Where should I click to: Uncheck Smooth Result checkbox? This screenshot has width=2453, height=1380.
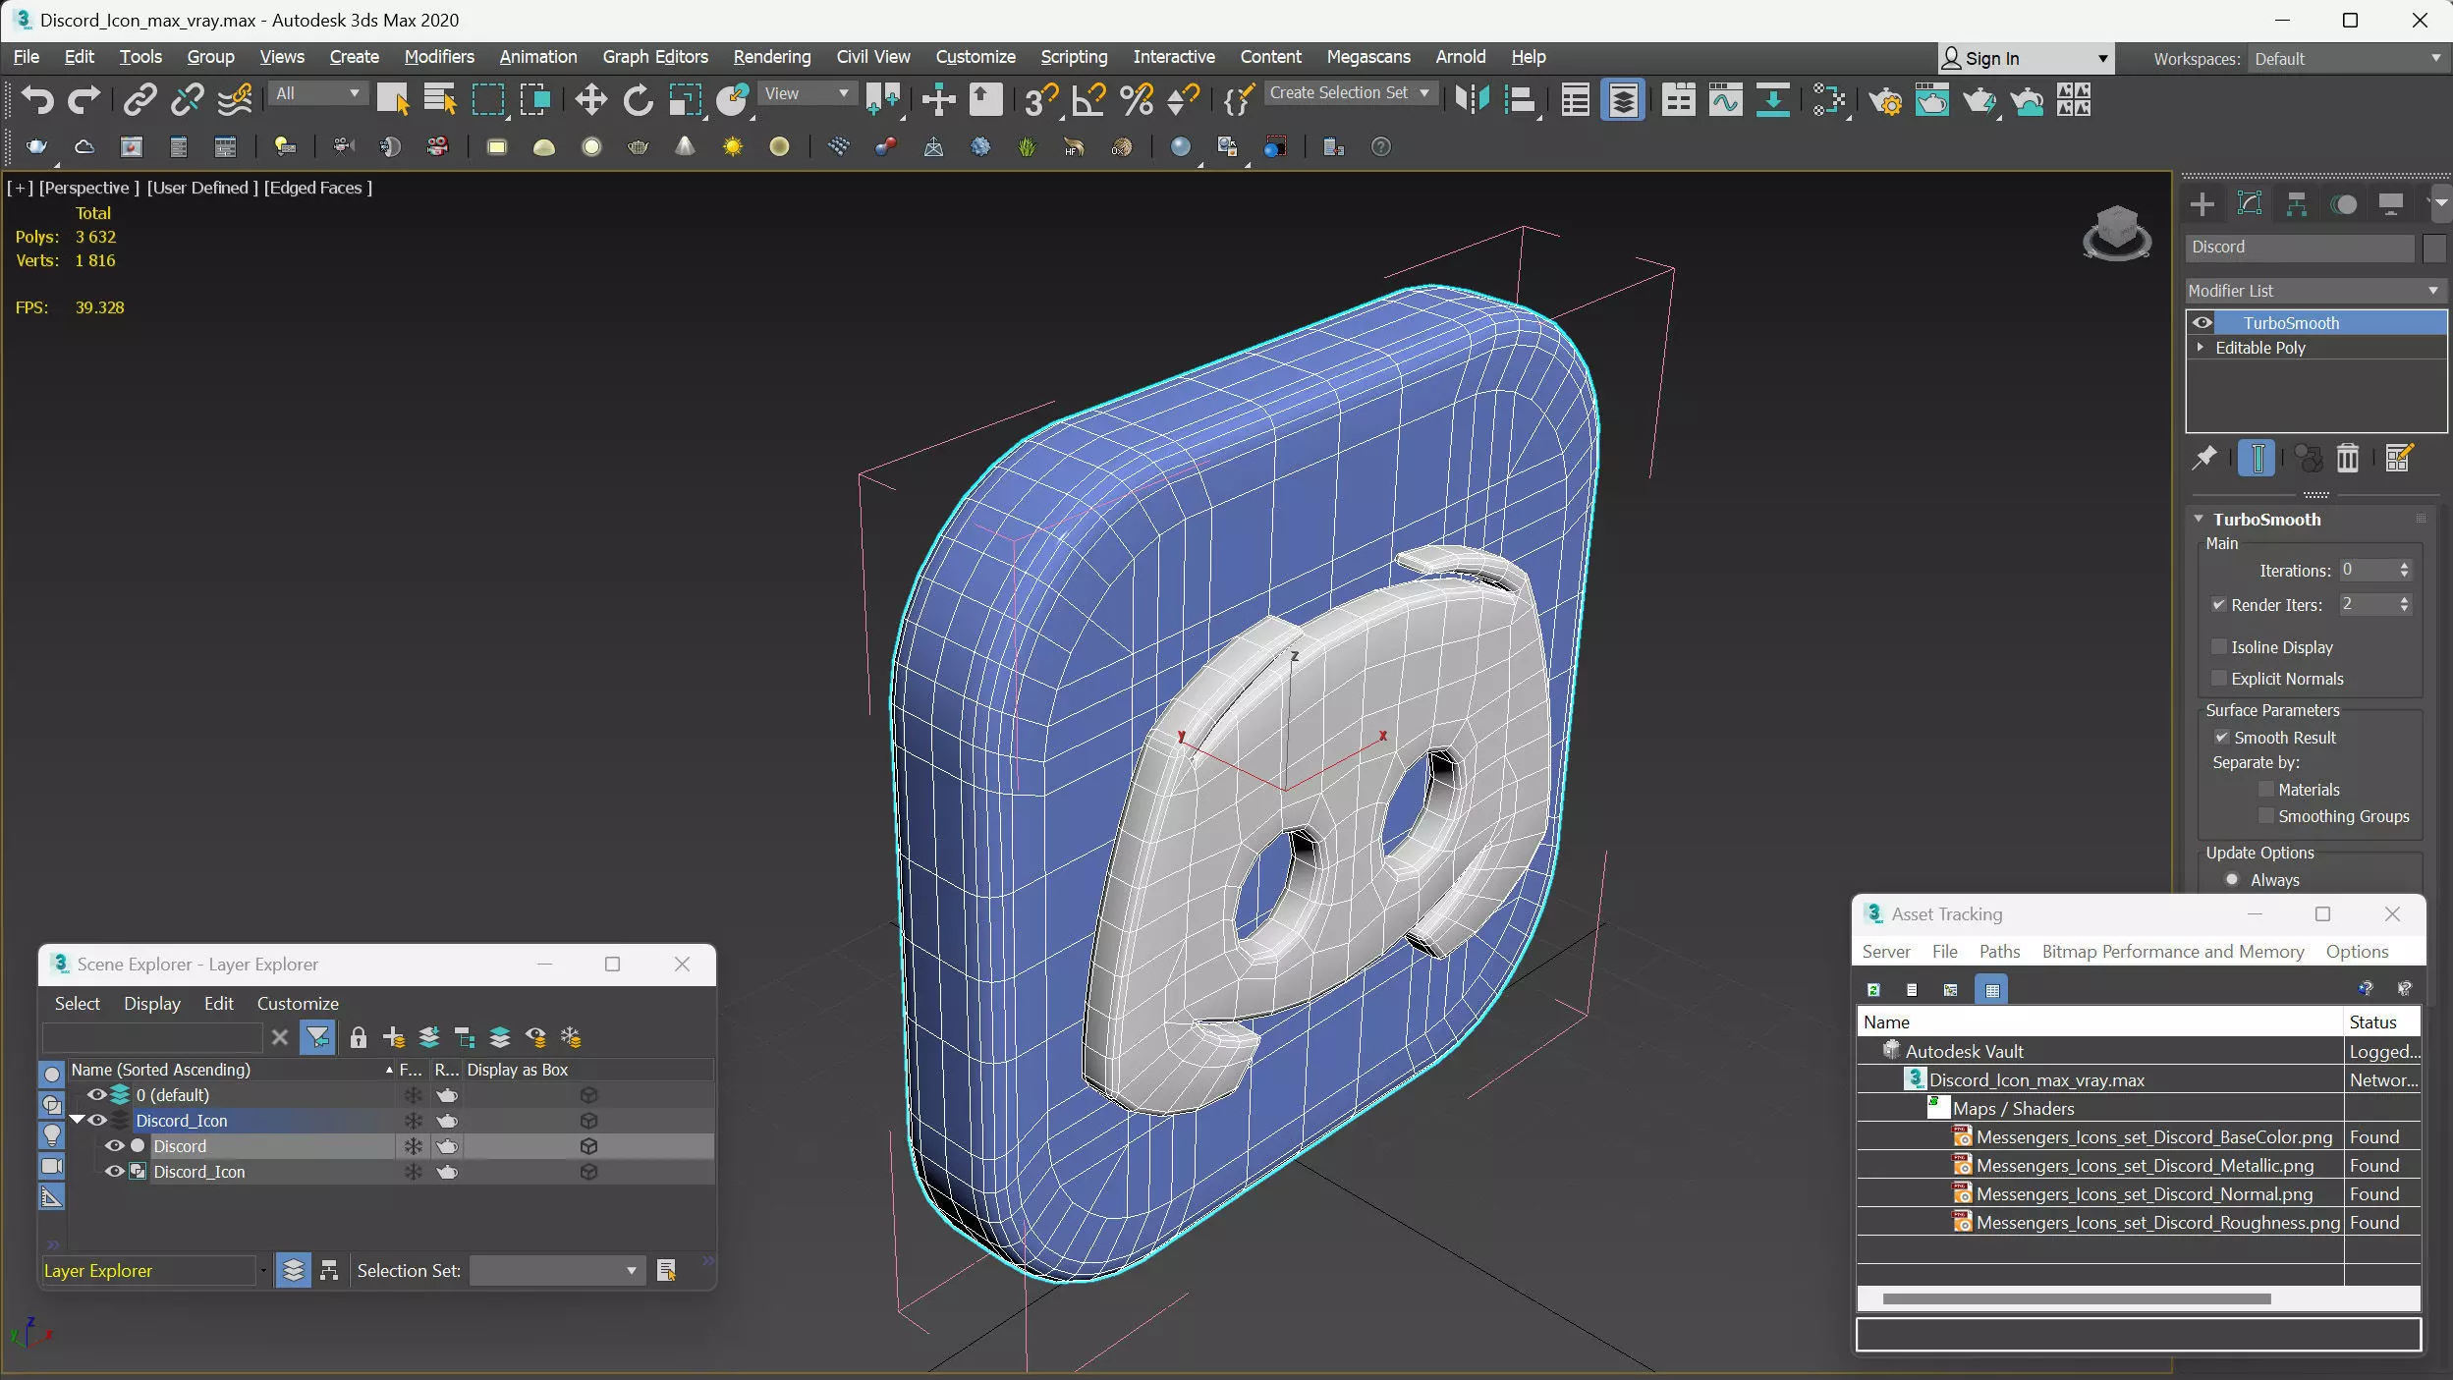(x=2221, y=737)
